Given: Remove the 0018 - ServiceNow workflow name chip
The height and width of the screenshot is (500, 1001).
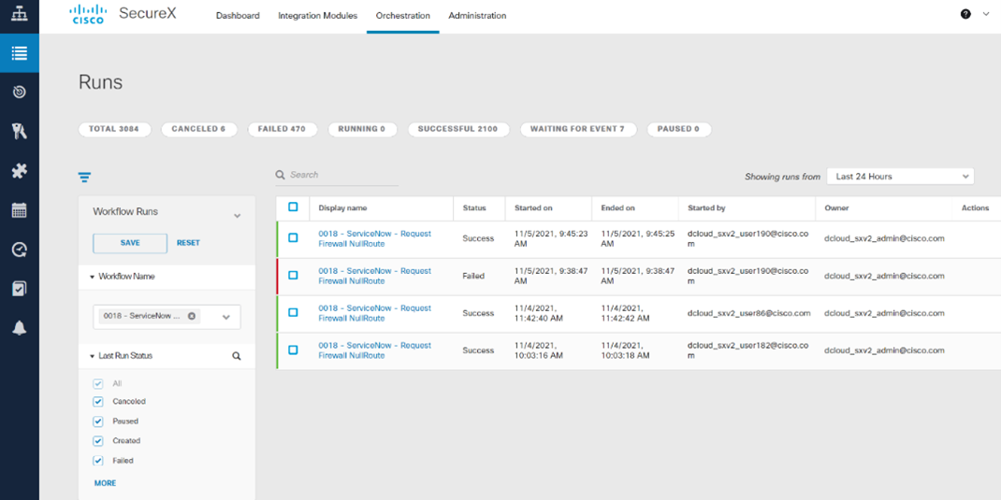Looking at the screenshot, I should (192, 316).
